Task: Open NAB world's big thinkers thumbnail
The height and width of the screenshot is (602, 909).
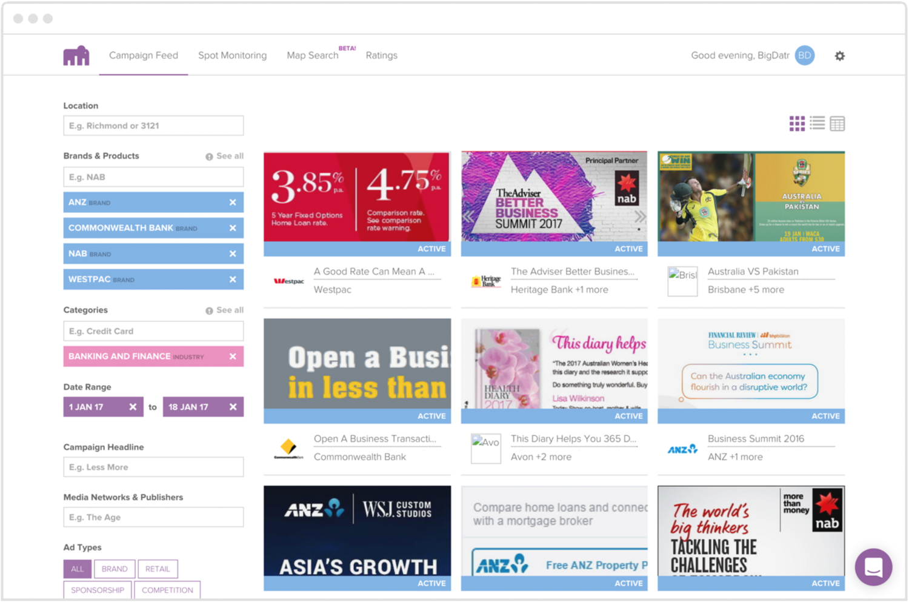Action: 751,531
